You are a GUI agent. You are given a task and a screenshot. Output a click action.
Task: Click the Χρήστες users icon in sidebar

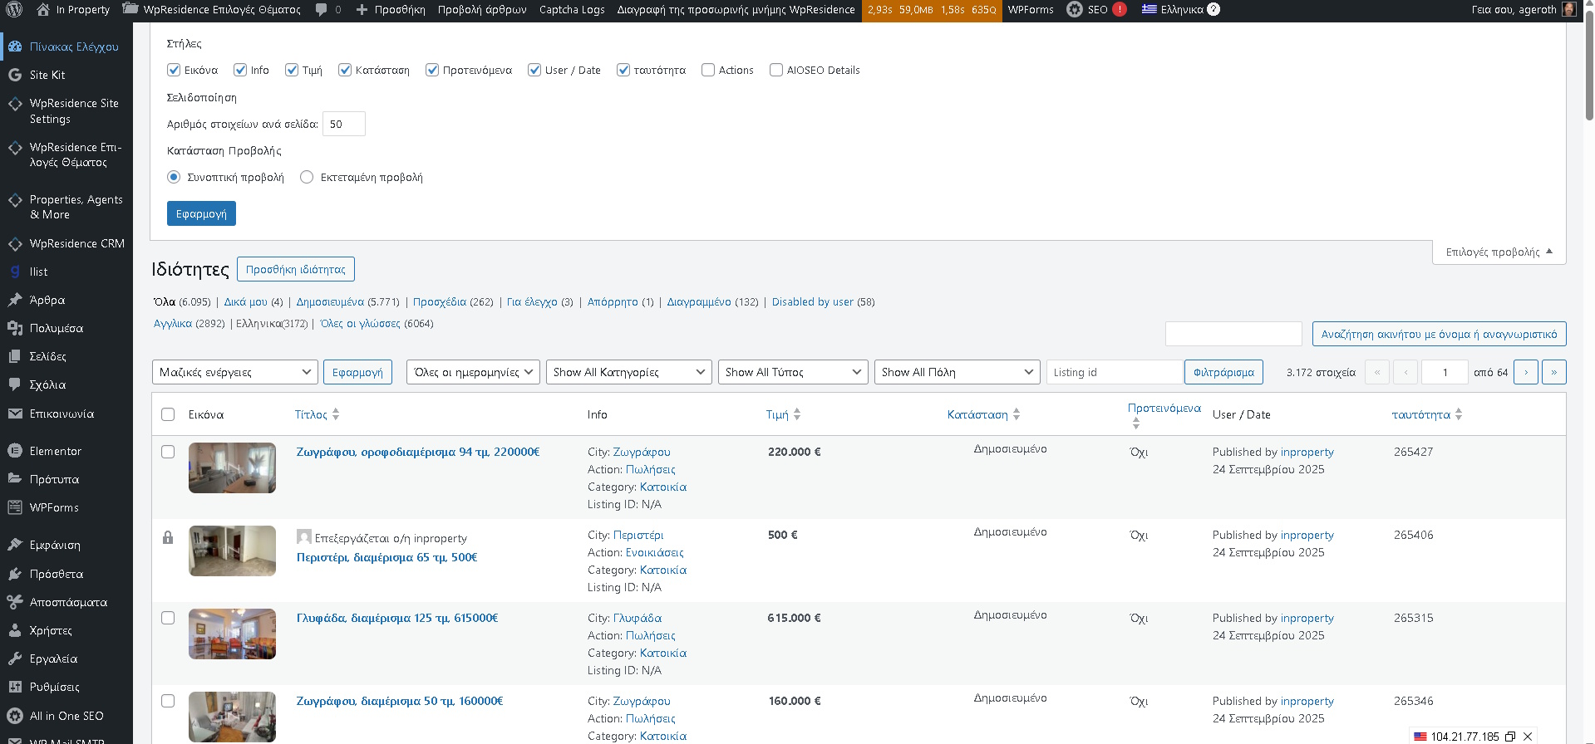(15, 630)
